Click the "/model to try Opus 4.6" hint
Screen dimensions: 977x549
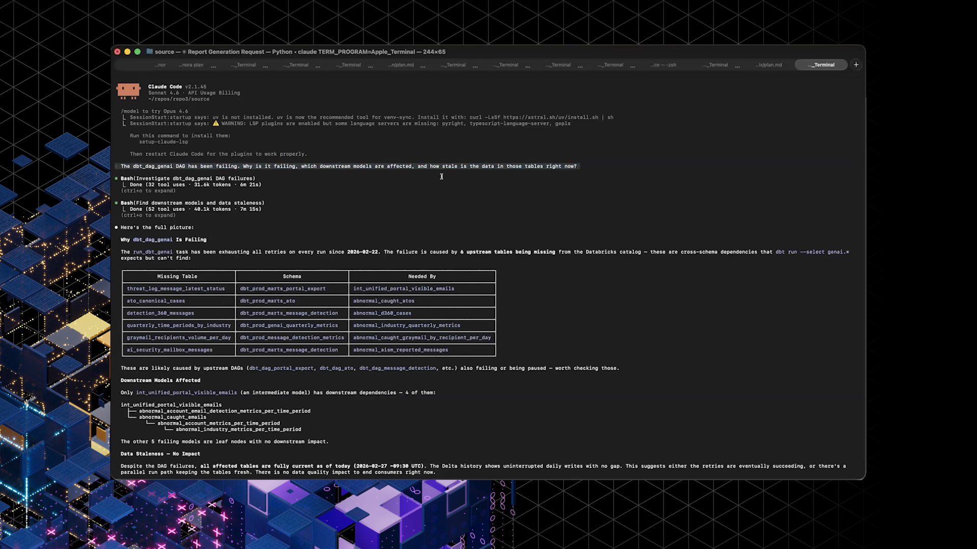click(x=154, y=111)
